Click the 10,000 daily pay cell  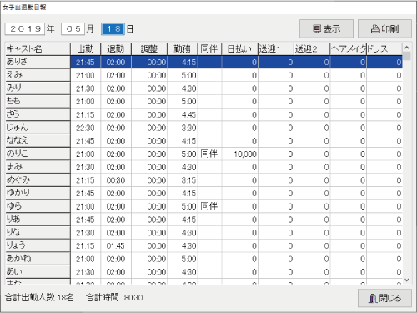[x=240, y=154]
